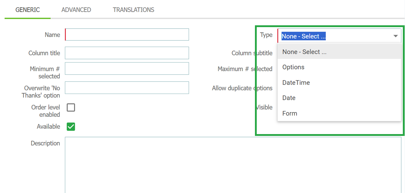
Task: Switch to the GENERIC tab
Action: pos(27,10)
